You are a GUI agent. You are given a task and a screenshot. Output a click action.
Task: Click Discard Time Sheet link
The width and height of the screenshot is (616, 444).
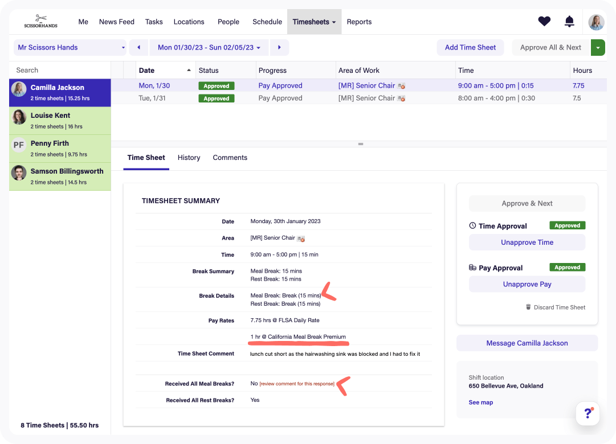click(556, 307)
